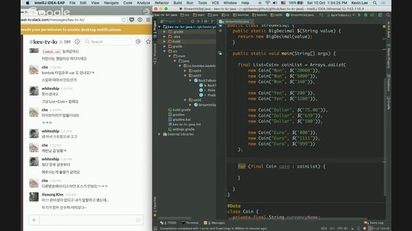
Task: Click Jiyoung Kim's username in Slack
Action: coord(52,194)
